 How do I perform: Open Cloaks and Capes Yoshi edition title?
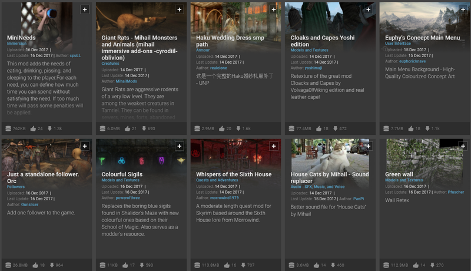point(322,41)
